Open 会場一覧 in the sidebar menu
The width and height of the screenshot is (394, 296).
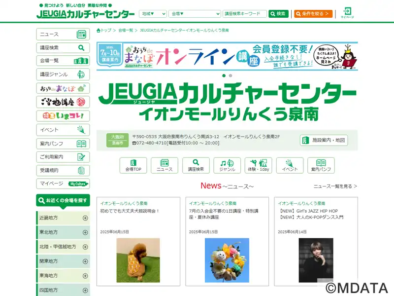pyautogui.click(x=63, y=61)
